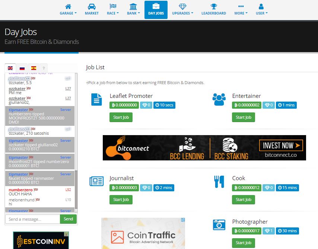Image resolution: width=318 pixels, height=249 pixels.
Task: Open the Garage menu house icon
Action: tap(68, 7)
